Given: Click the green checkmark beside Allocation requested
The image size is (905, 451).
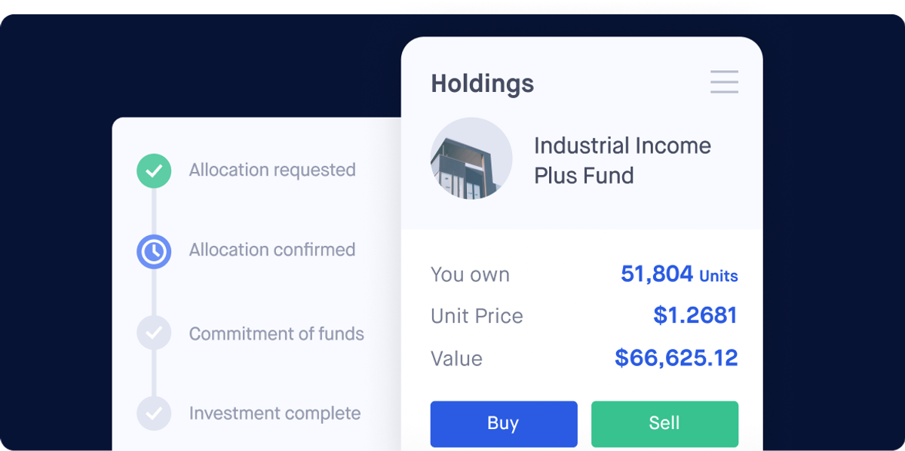Looking at the screenshot, I should [154, 171].
